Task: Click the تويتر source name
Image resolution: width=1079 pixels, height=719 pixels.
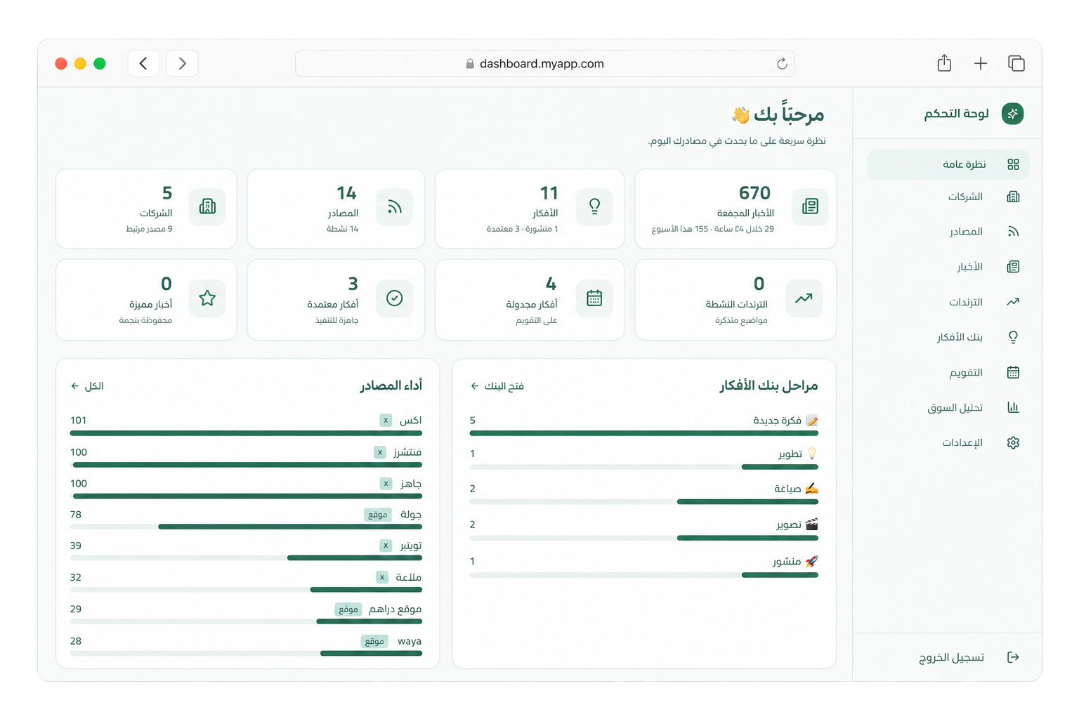Action: [x=411, y=546]
